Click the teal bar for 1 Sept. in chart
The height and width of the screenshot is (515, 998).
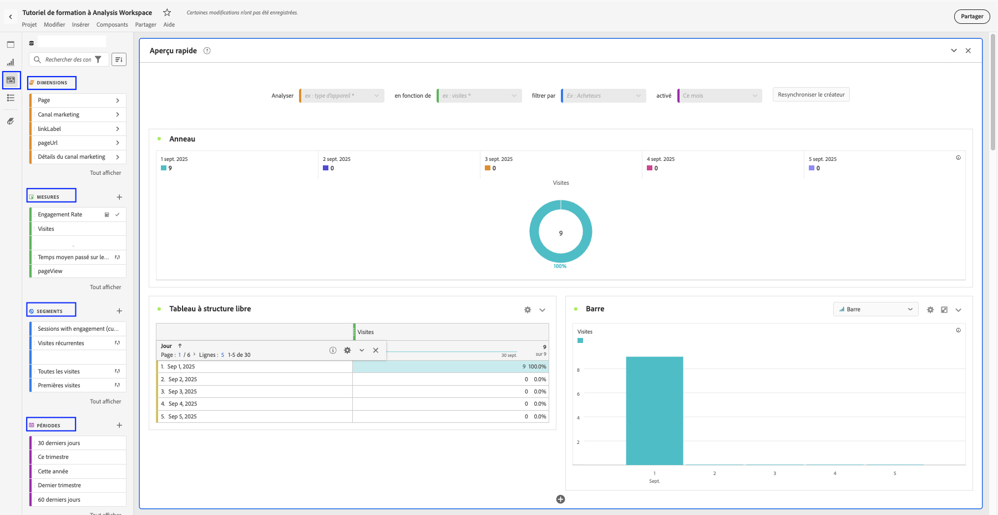654,410
